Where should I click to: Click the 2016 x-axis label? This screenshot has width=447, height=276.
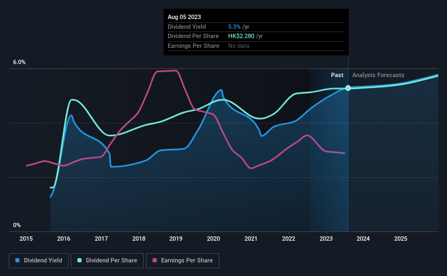pos(64,239)
